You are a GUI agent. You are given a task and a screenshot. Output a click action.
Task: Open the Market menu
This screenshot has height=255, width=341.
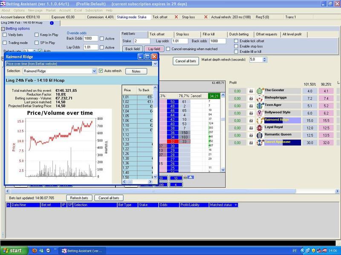coord(51,10)
